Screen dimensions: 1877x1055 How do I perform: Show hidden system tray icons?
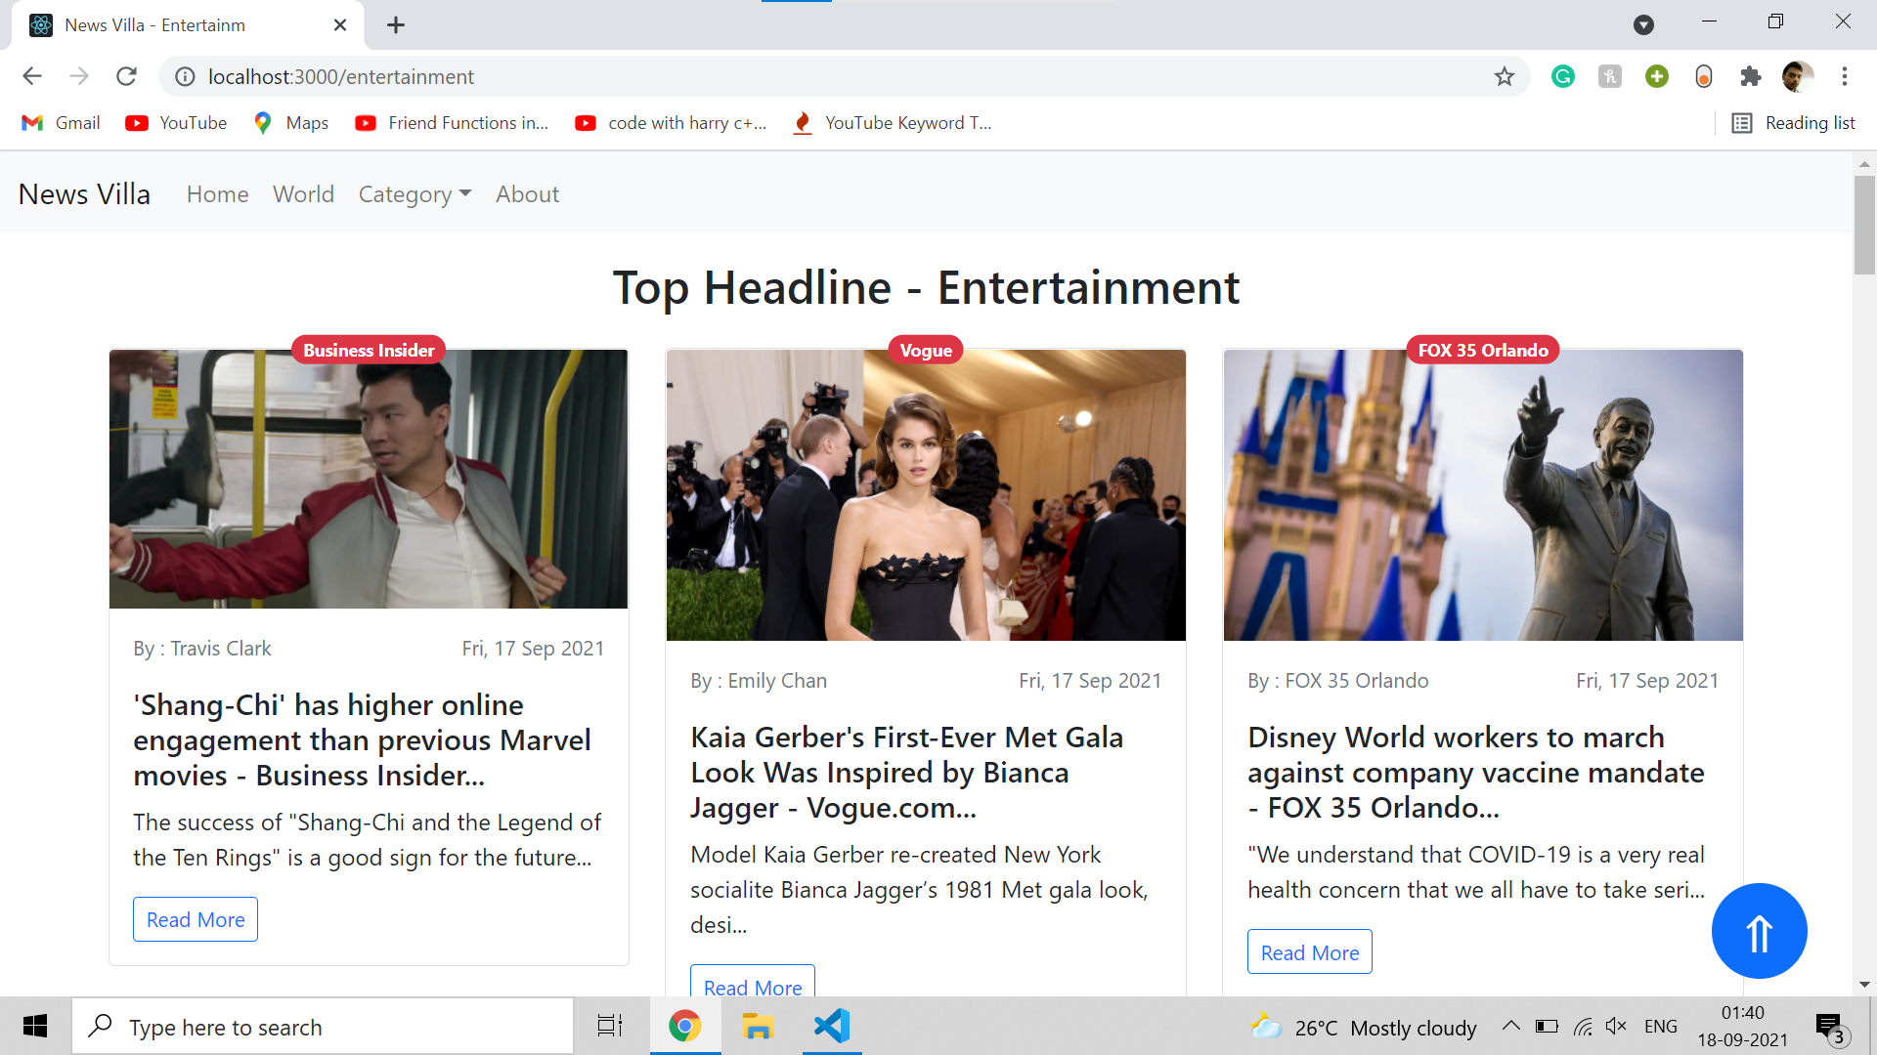tap(1510, 1026)
